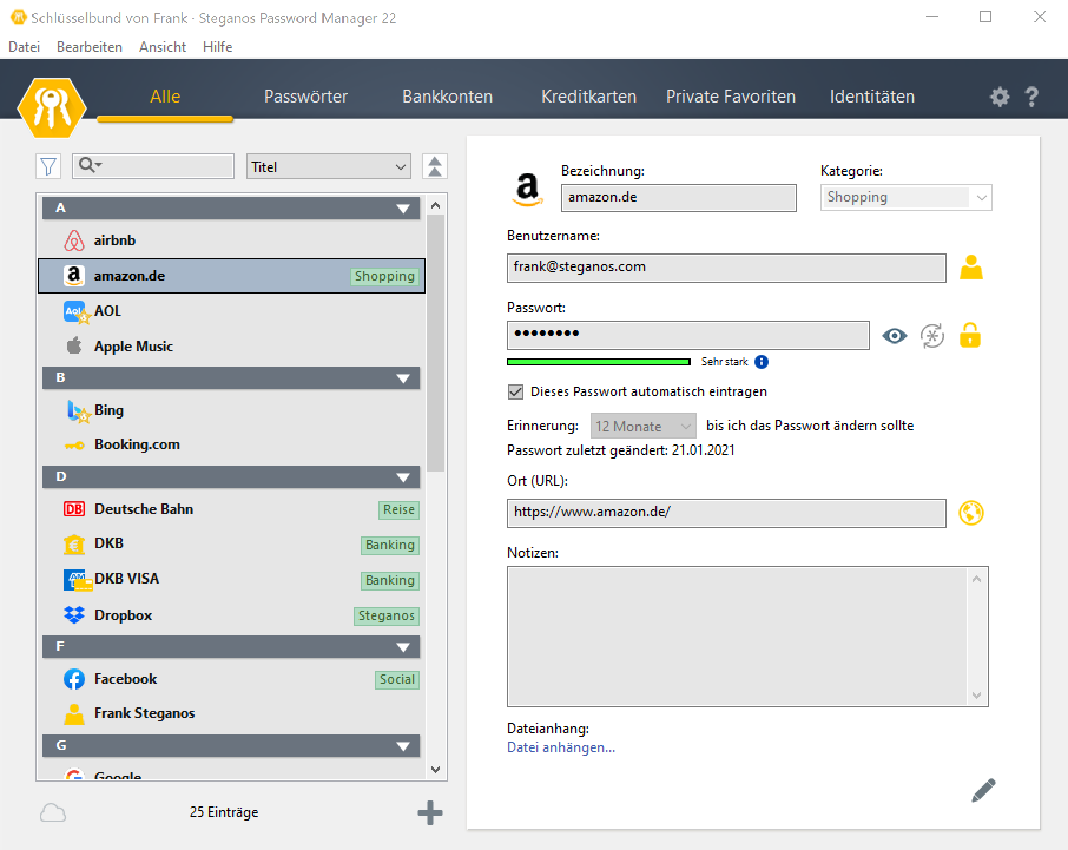Select the airbnb entry
1068x850 pixels.
pos(231,240)
